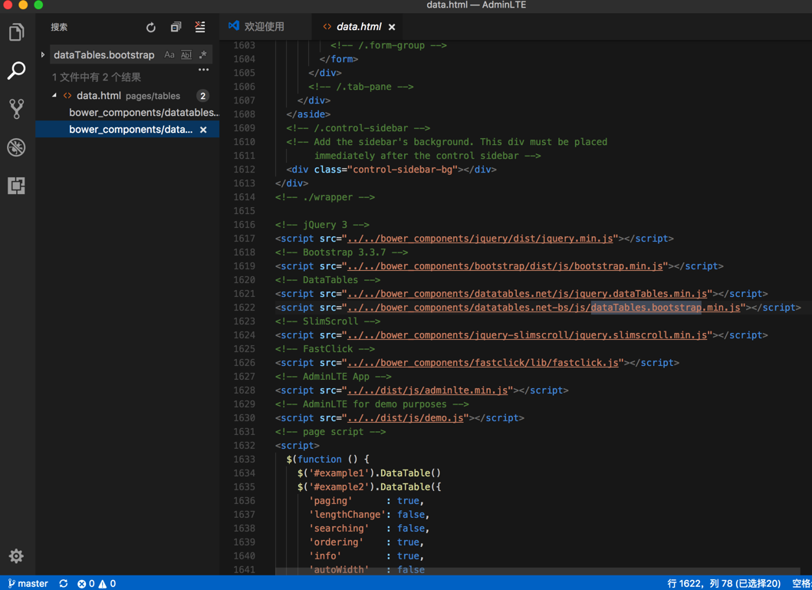Open the Explorer view in activity bar
This screenshot has width=812, height=590.
point(16,32)
